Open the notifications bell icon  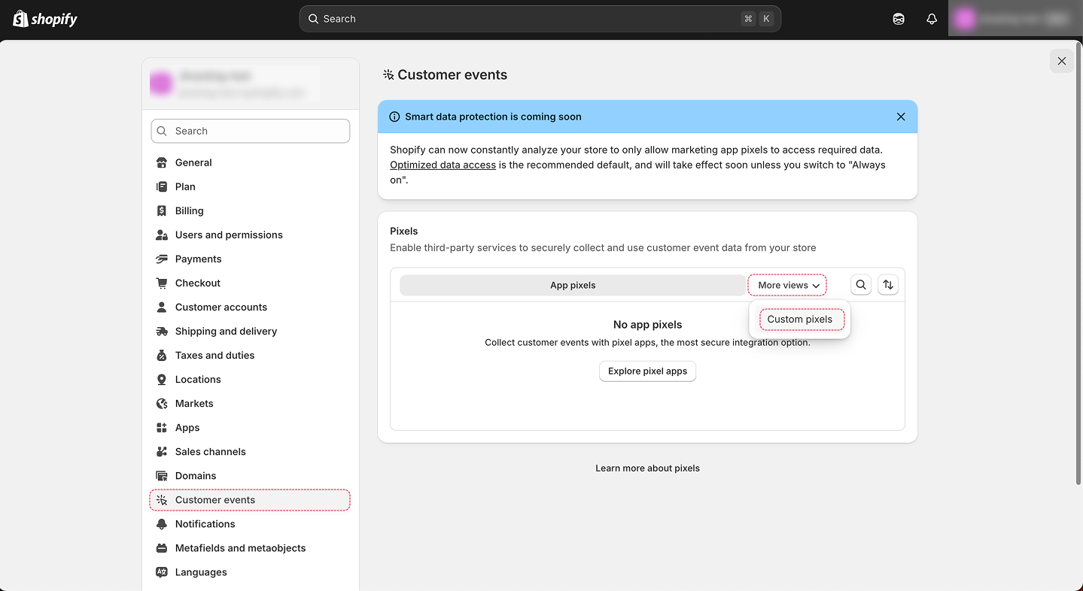pyautogui.click(x=932, y=19)
